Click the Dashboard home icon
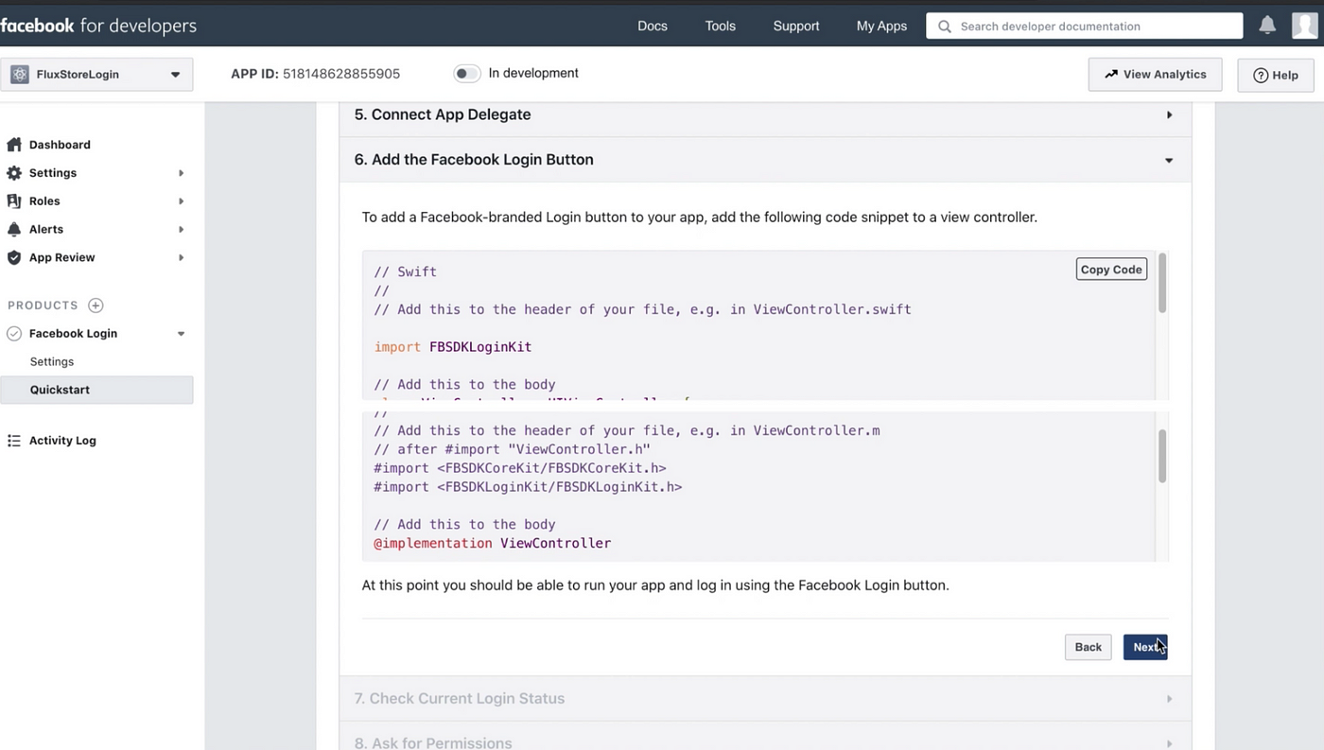The width and height of the screenshot is (1324, 750). (x=13, y=145)
